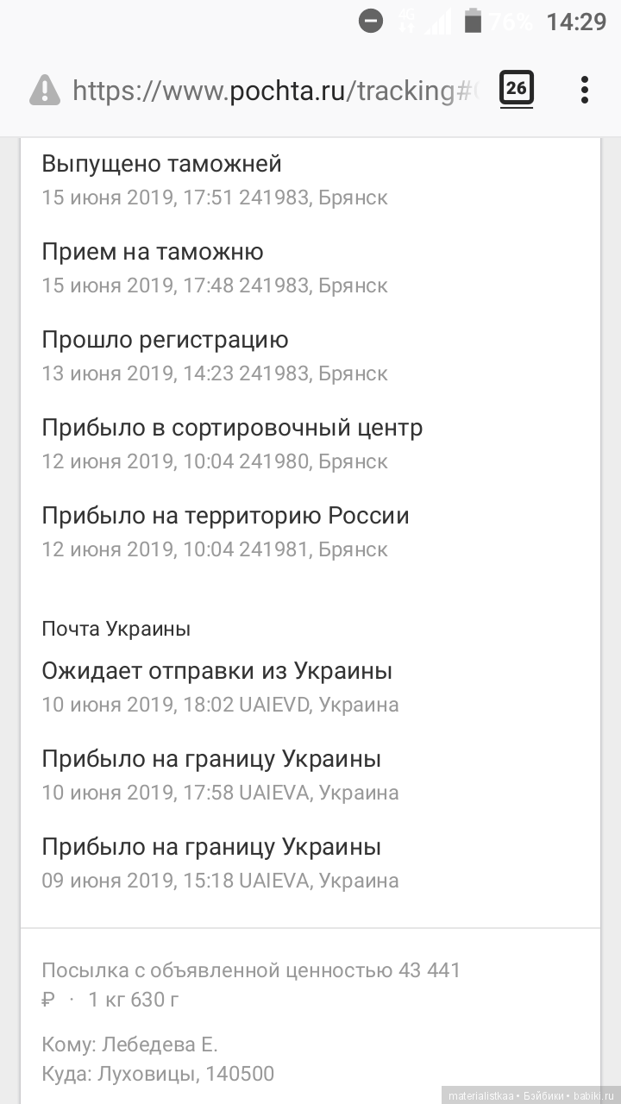Image resolution: width=621 pixels, height=1104 pixels.
Task: Tap "Ожидает отправки из Украины" status
Action: point(217,671)
